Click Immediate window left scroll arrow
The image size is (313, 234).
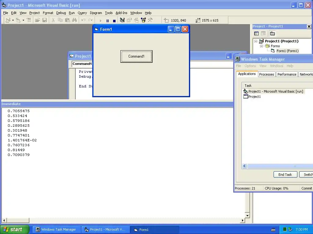point(4,220)
